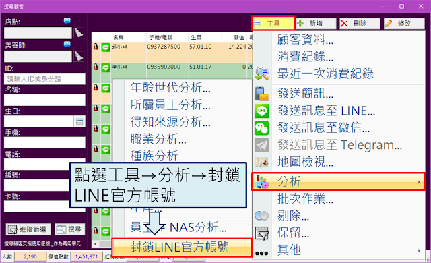The width and height of the screenshot is (431, 263).
Task: Expand the 分析 submenu
Action: click(x=339, y=181)
